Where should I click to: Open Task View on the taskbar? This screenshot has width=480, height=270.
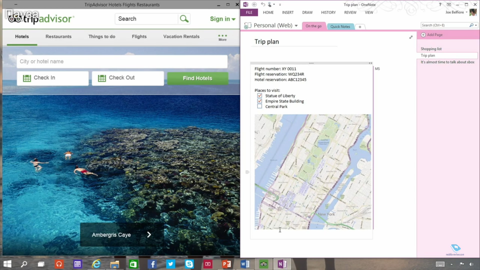point(41,264)
